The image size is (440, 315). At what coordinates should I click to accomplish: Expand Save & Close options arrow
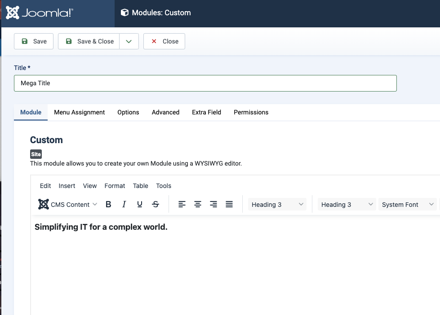(x=129, y=41)
